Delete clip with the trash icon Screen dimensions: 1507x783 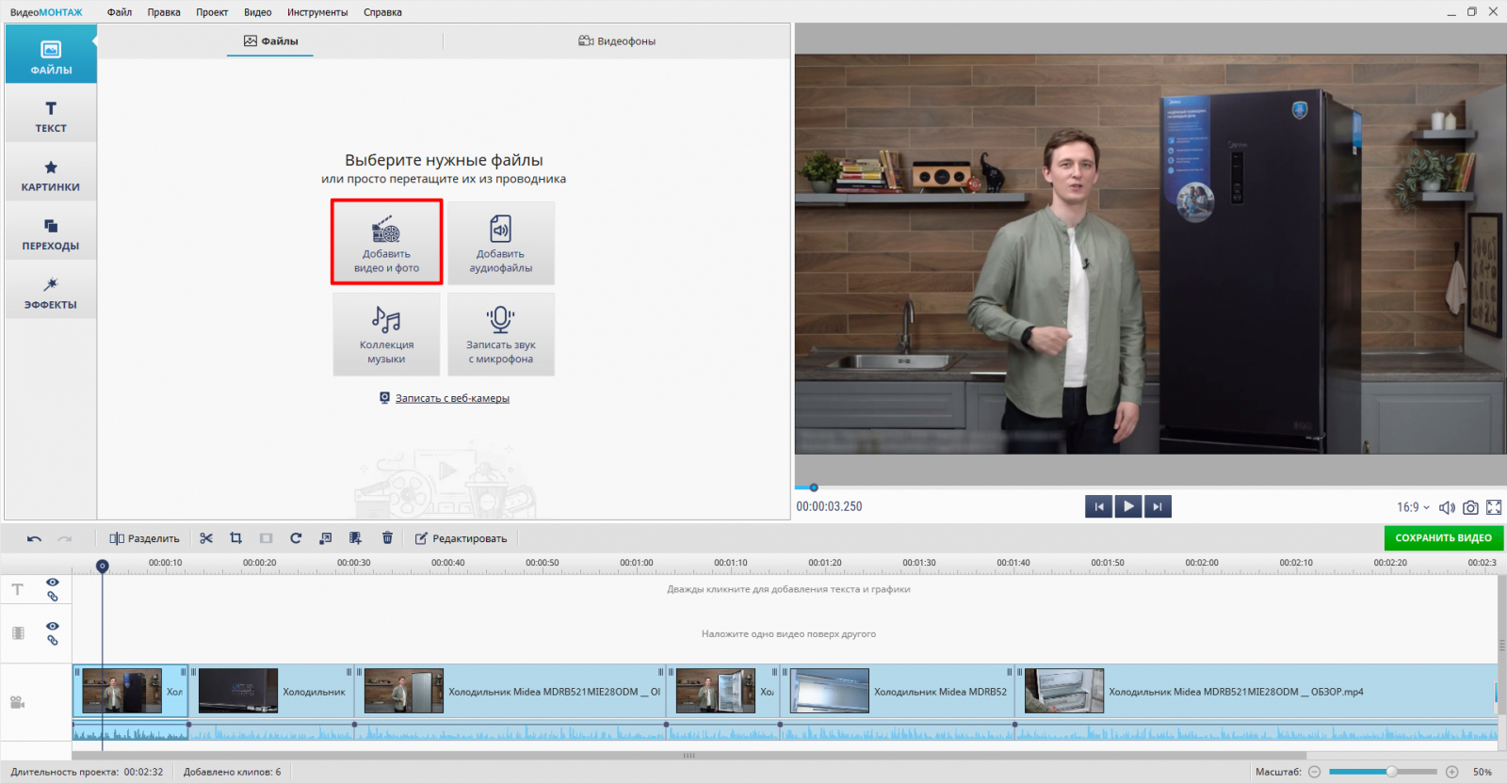[x=387, y=538]
